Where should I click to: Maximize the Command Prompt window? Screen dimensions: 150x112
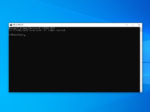pyautogui.click(x=133, y=25)
